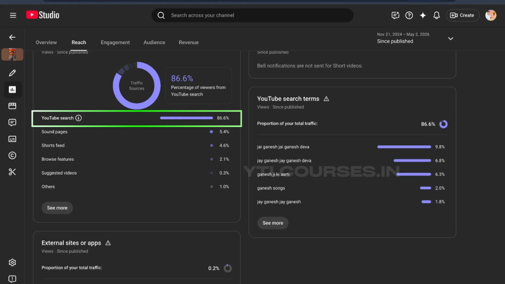Screen dimensions: 505x284
Task: Click the Send feedback exclamation icon
Action: 12,279
